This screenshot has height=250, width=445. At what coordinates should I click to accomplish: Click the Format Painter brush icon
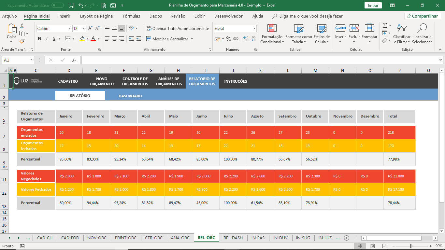(22, 41)
